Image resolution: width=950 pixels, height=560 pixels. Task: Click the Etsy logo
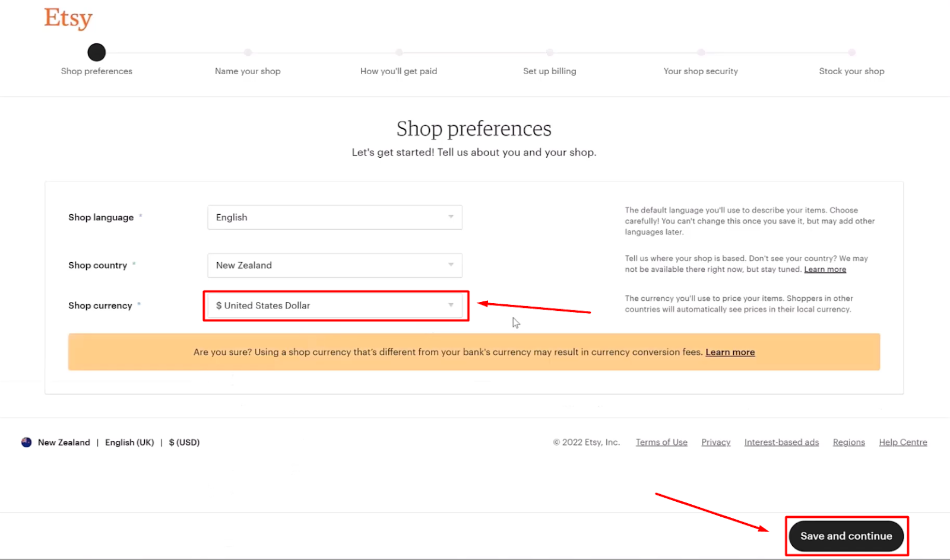click(x=68, y=18)
